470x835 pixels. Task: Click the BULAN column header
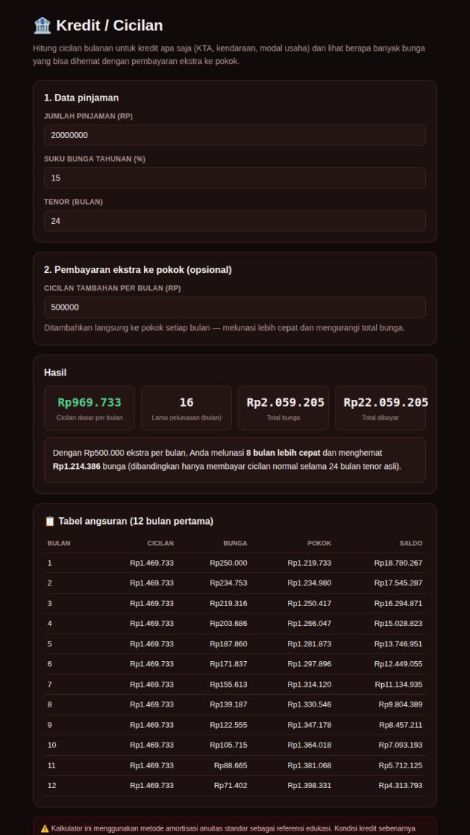pos(59,543)
